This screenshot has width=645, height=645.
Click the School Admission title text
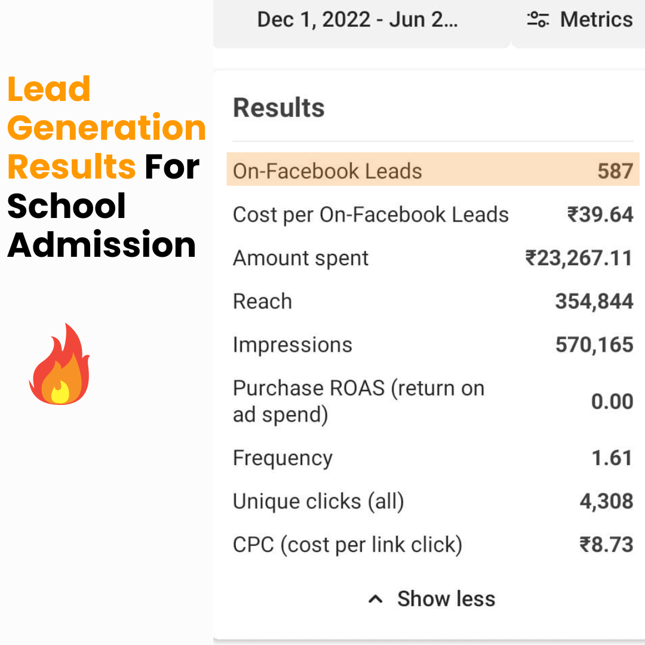pos(101,225)
